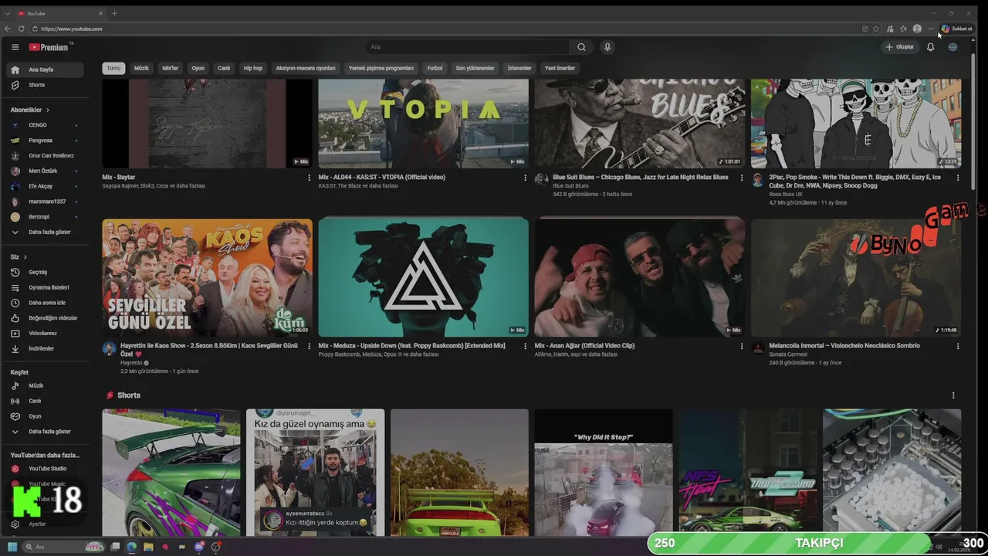988x556 pixels.
Task: Open Bentropi subscription channel
Action: pos(45,217)
